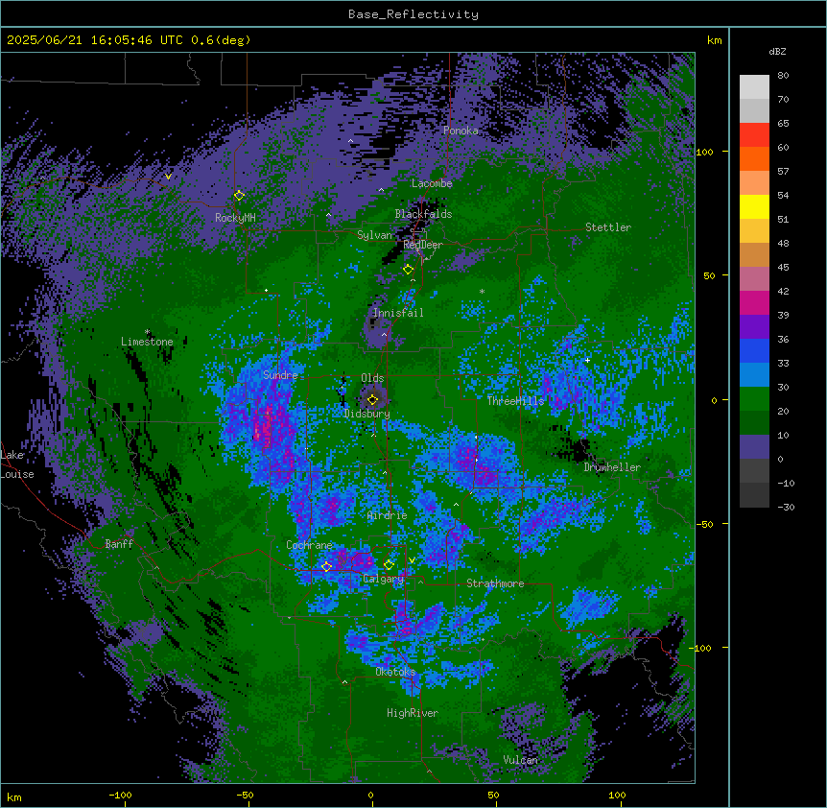The height and width of the screenshot is (808, 827).
Task: Click the brown legend swatch below 48
Action: 754,254
